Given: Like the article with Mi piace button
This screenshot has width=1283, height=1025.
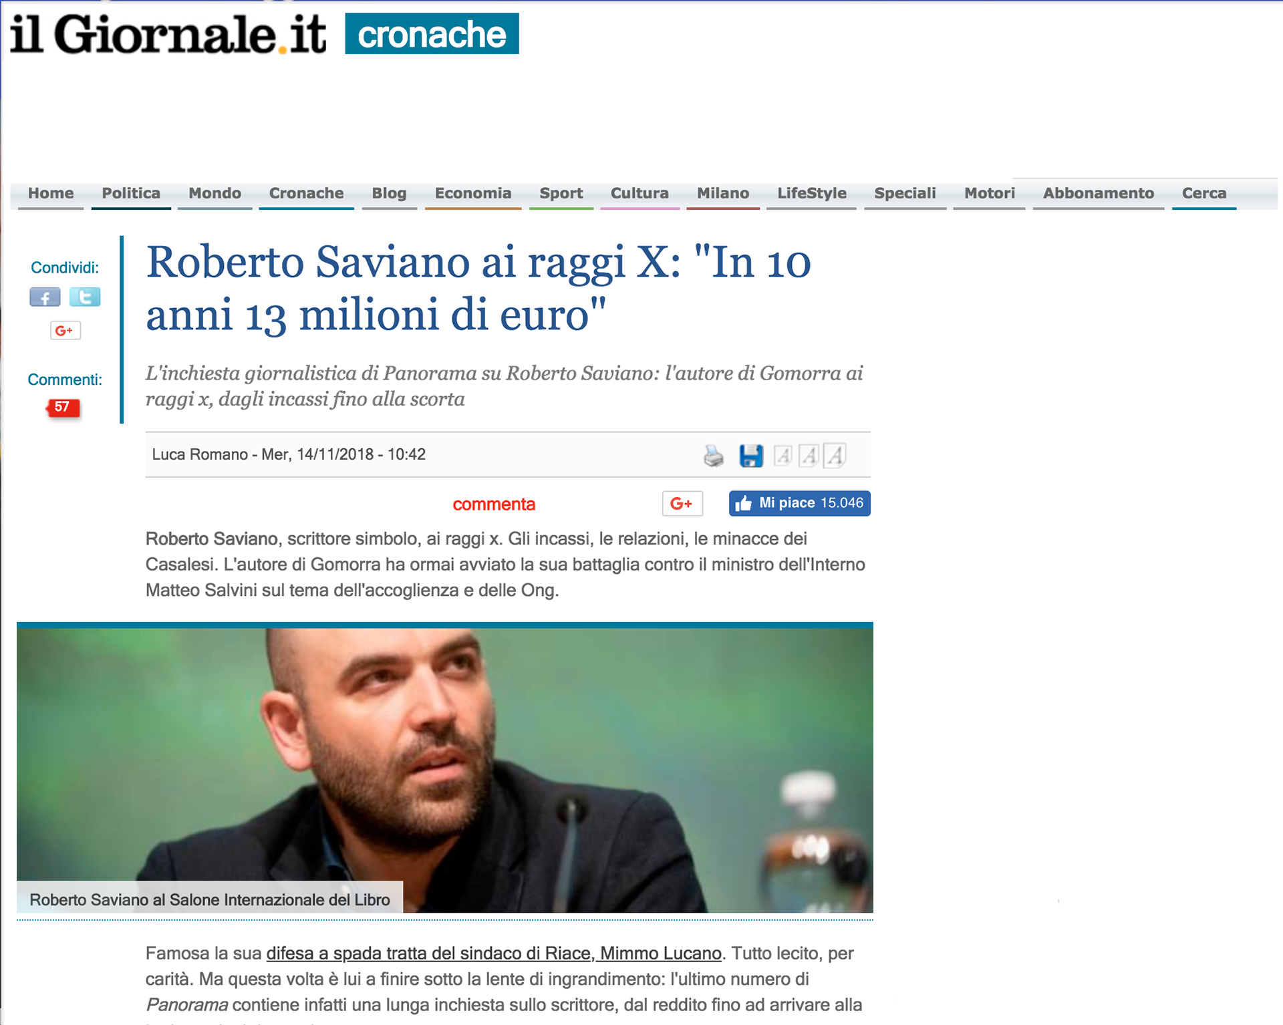Looking at the screenshot, I should click(799, 503).
